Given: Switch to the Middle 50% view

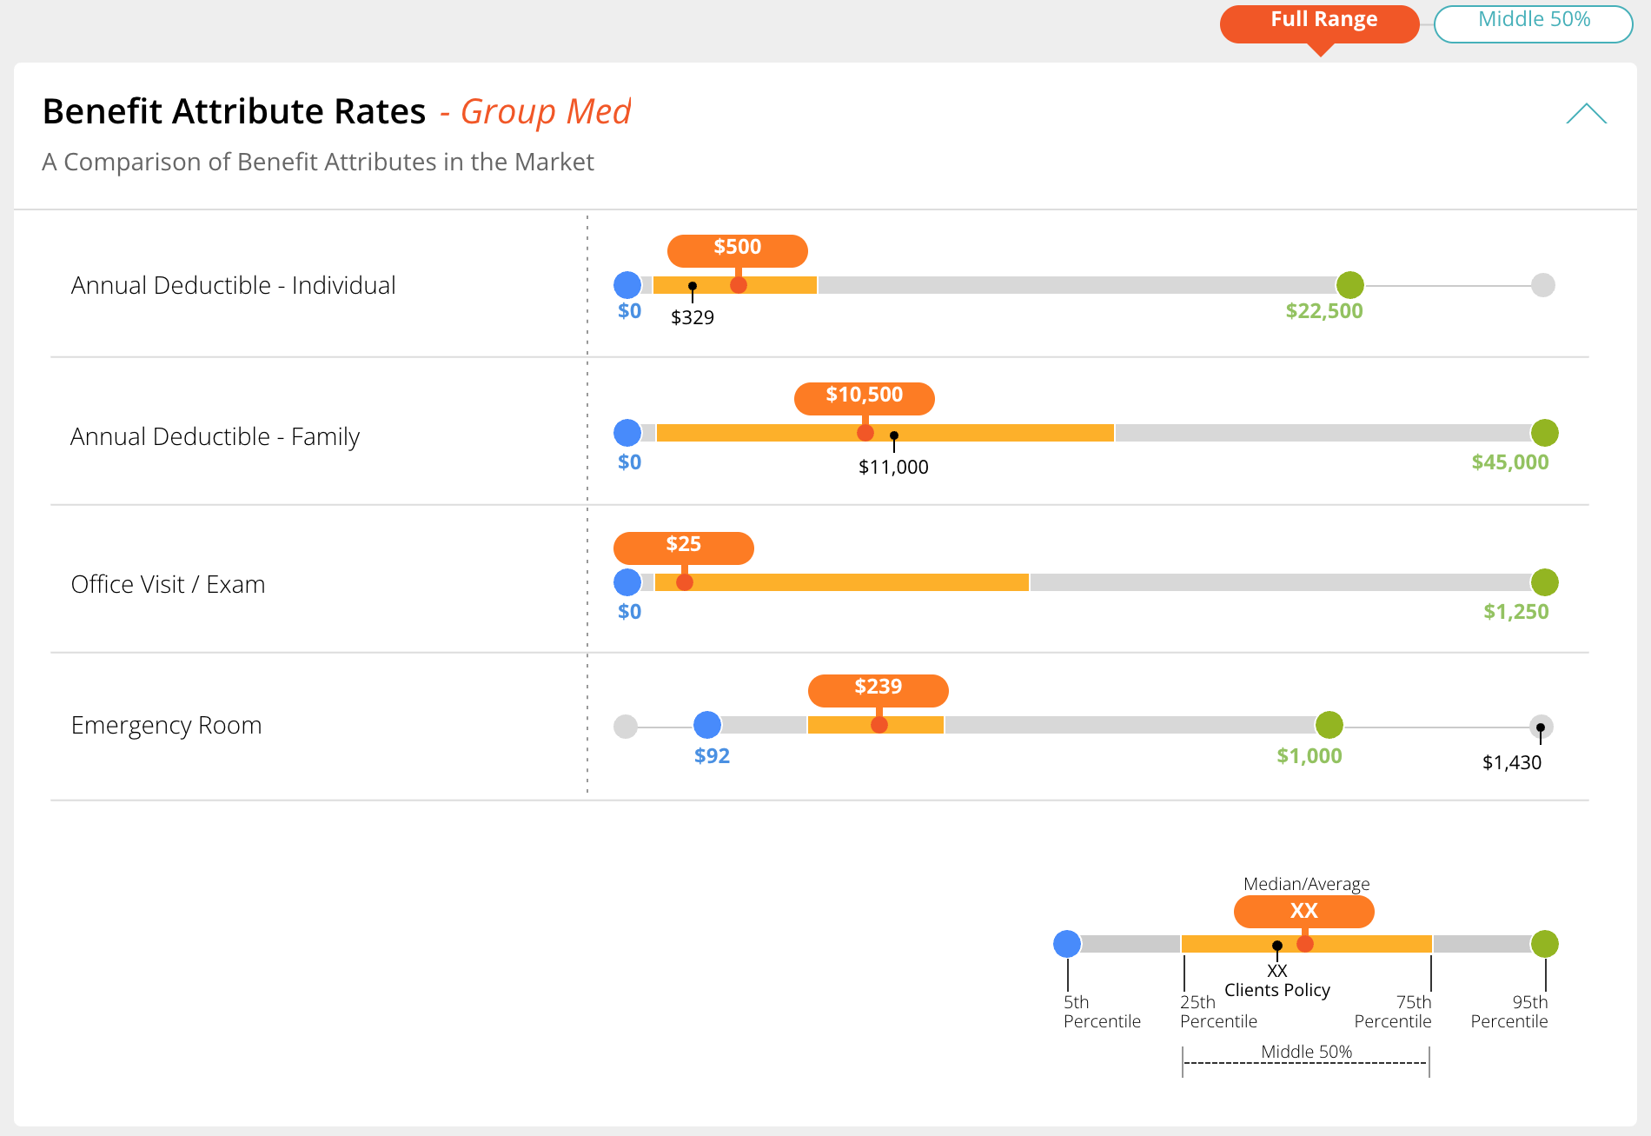Looking at the screenshot, I should (x=1534, y=23).
